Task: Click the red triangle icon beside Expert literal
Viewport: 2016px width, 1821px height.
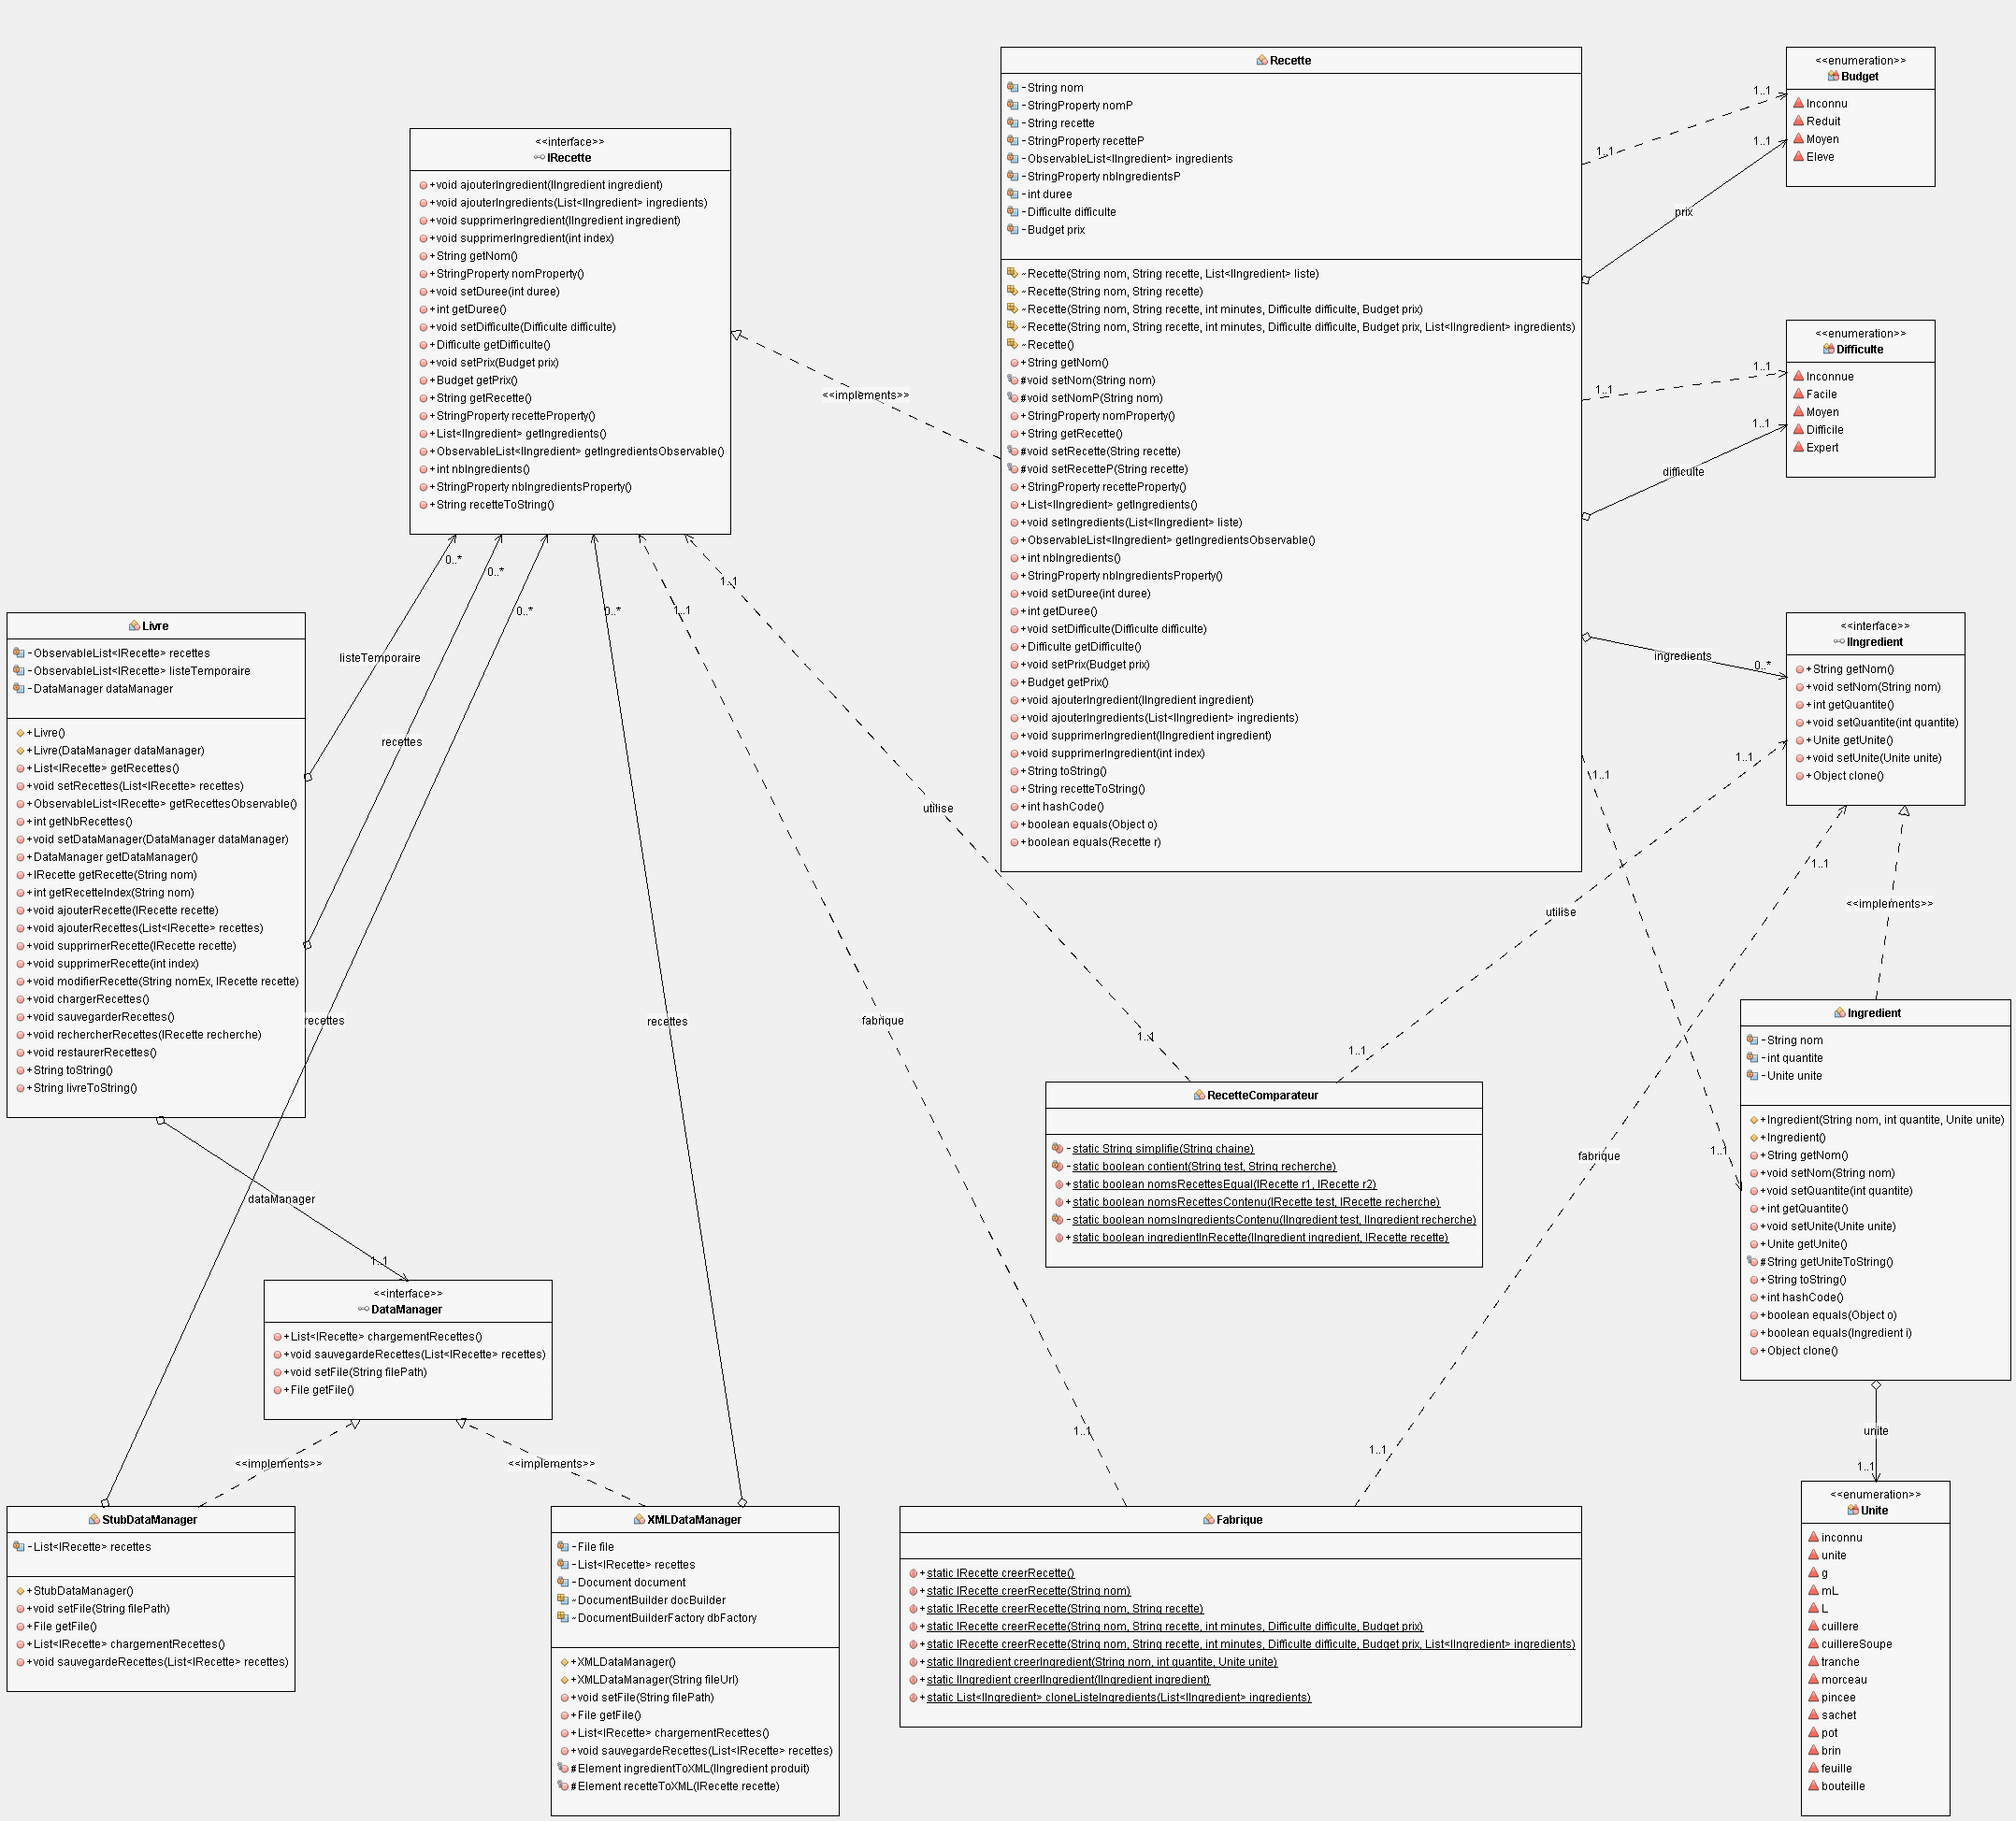Action: pos(1799,448)
